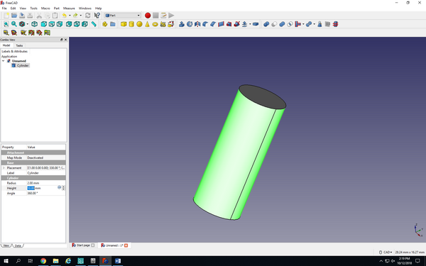Switch to axonometric view
The height and width of the screenshot is (266, 426).
click(x=35, y=24)
